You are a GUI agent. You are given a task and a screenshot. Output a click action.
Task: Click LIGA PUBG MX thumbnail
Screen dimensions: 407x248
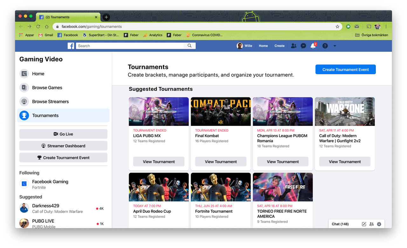159,112
